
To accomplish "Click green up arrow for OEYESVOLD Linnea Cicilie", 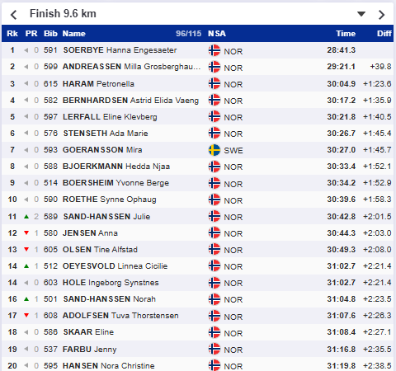I will pyautogui.click(x=26, y=266).
